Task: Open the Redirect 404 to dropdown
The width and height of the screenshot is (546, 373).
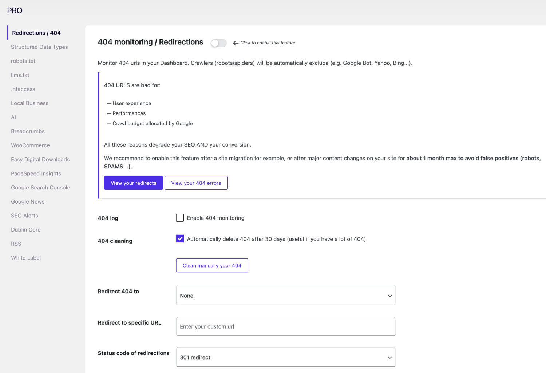Action: (285, 296)
